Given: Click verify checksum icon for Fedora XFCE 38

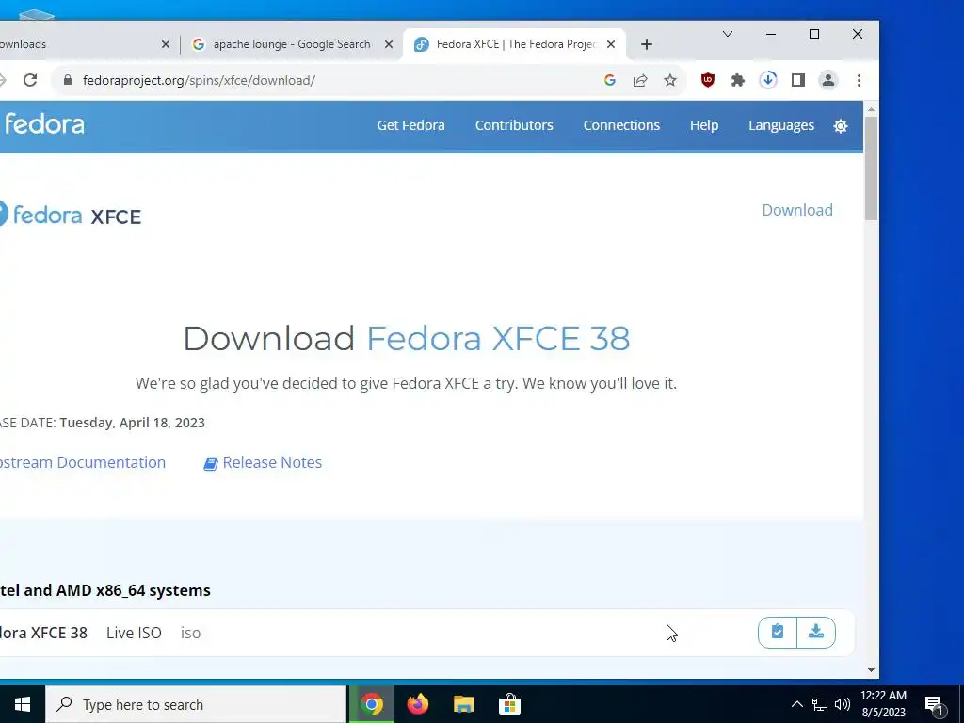Looking at the screenshot, I should [777, 632].
